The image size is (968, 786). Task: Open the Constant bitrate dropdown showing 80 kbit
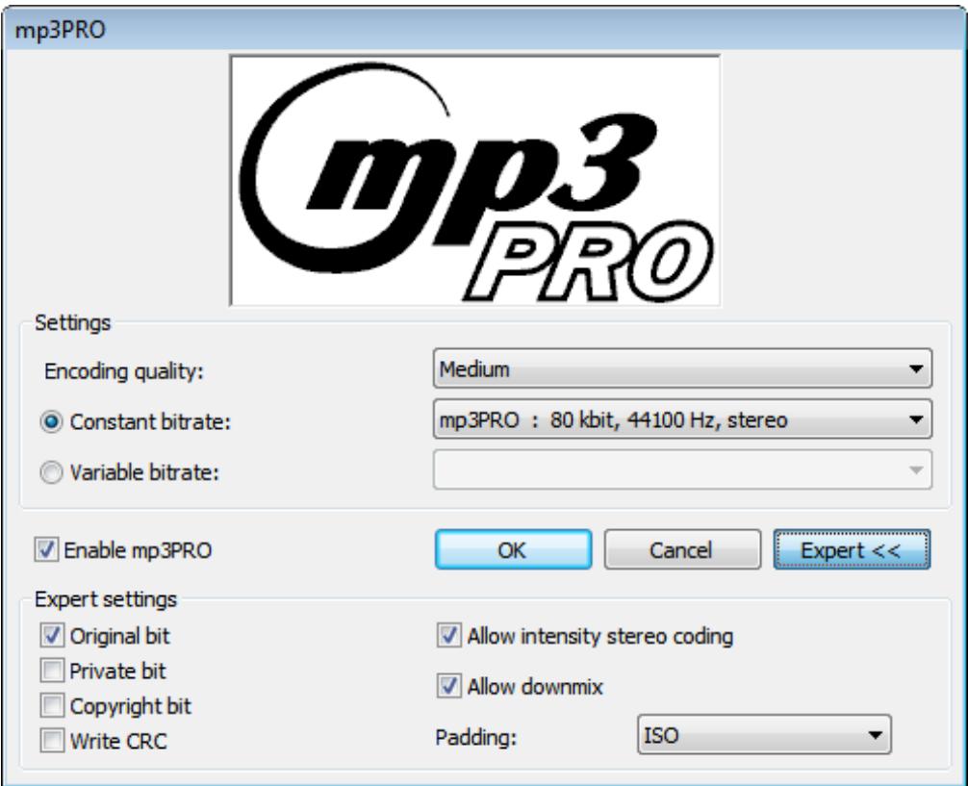coord(682,419)
